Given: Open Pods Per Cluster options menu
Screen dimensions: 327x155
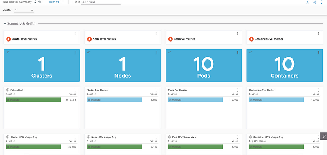Looking at the screenshot, I should [238, 90].
